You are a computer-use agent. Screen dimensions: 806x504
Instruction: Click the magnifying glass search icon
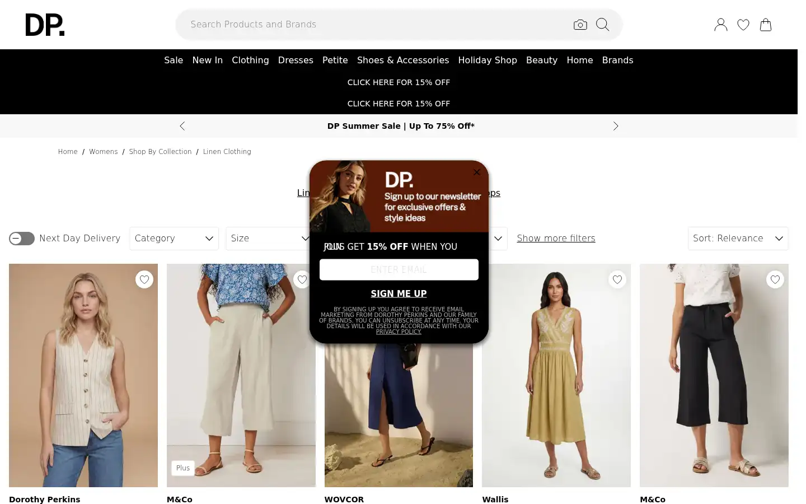(x=603, y=25)
